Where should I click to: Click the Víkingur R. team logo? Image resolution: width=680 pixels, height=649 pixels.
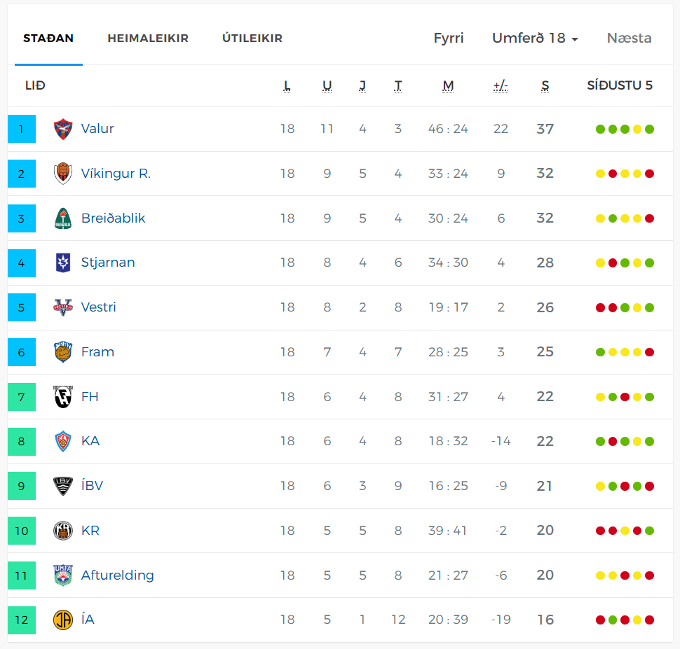tap(63, 174)
